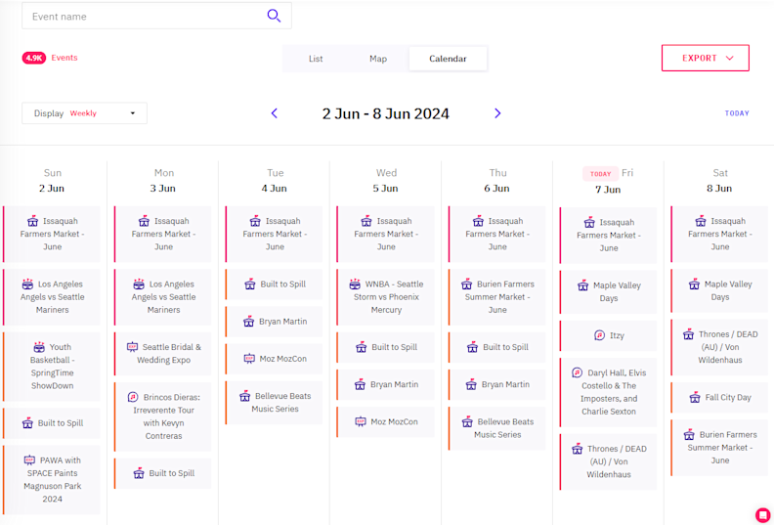Click the WNBA Seattle Storm sports icon
This screenshot has height=525, width=774.
(x=355, y=284)
